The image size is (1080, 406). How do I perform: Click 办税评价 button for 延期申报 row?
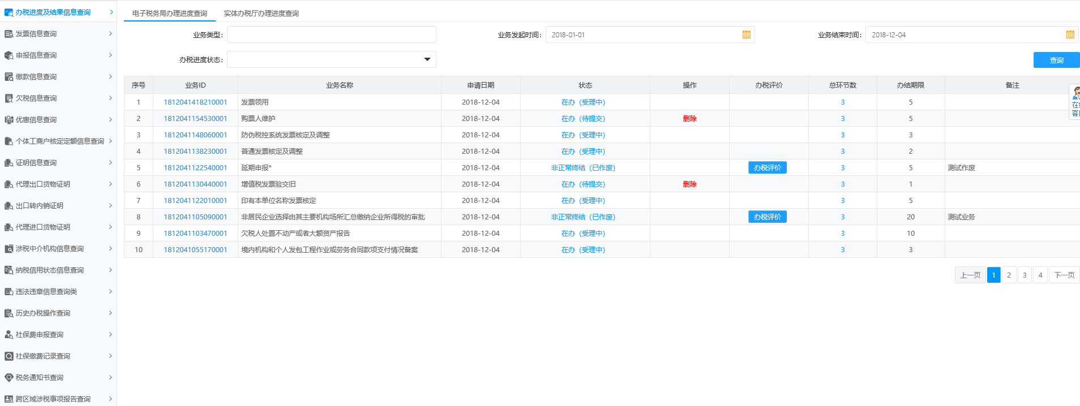pyautogui.click(x=767, y=168)
